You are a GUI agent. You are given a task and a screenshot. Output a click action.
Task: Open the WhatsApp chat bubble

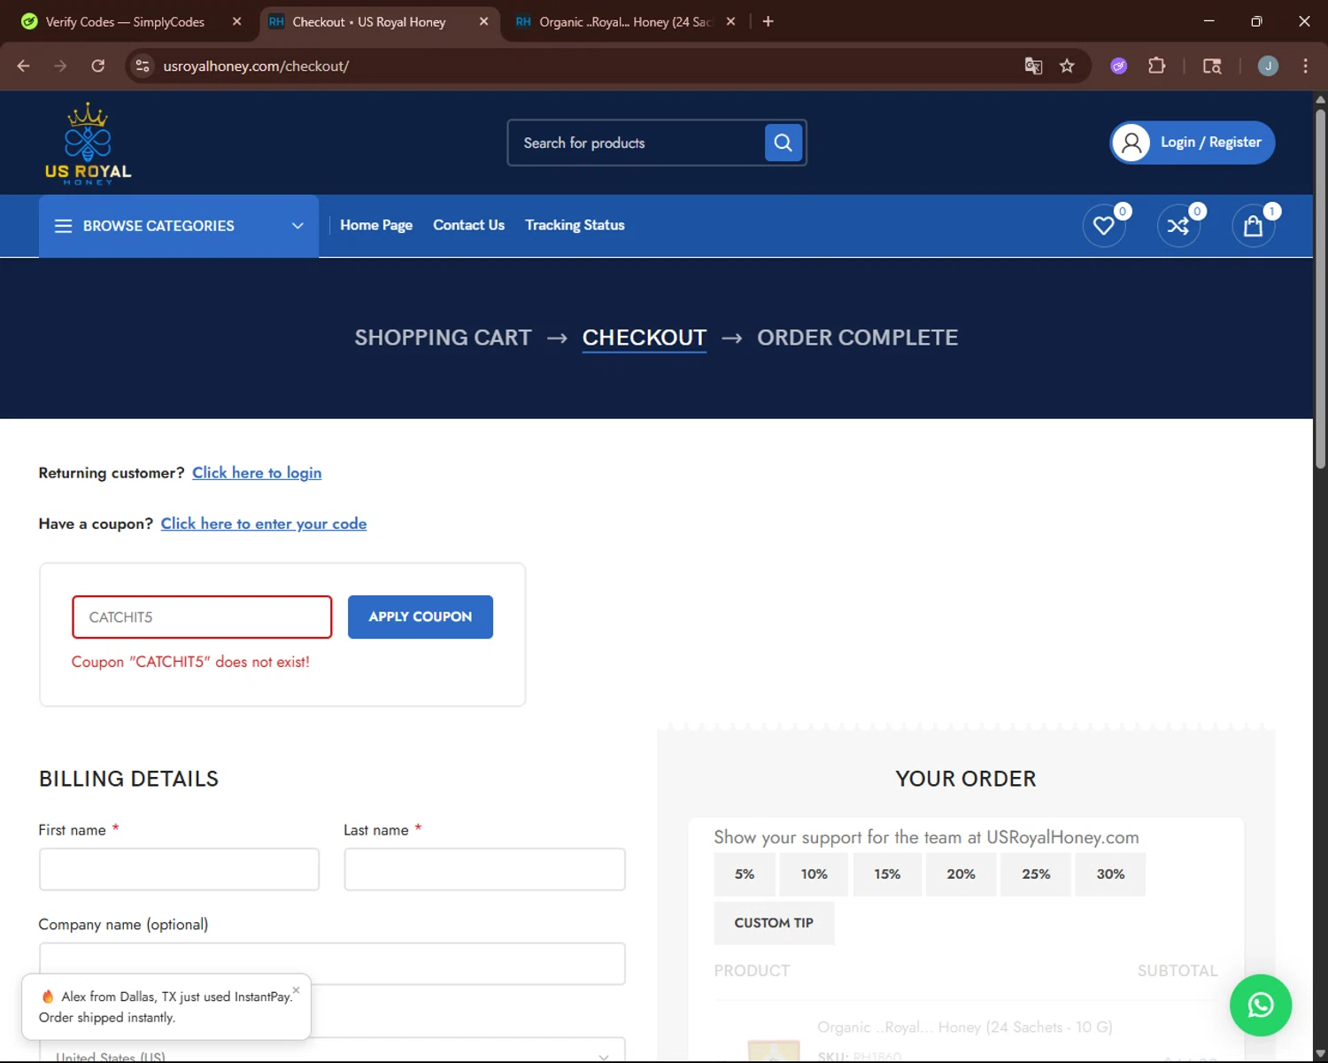coord(1261,1005)
